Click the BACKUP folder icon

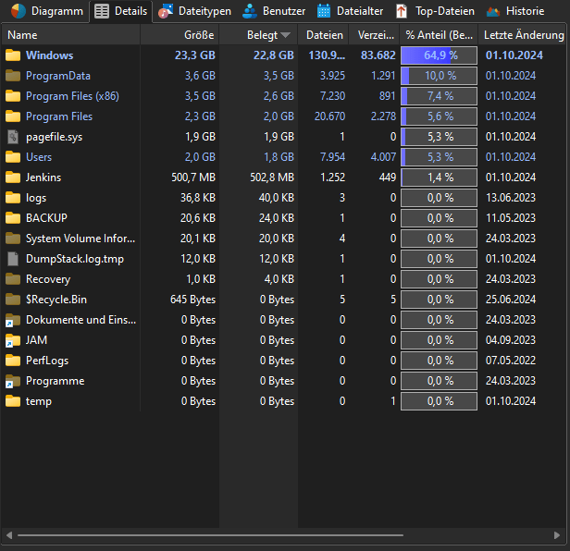pos(13,218)
